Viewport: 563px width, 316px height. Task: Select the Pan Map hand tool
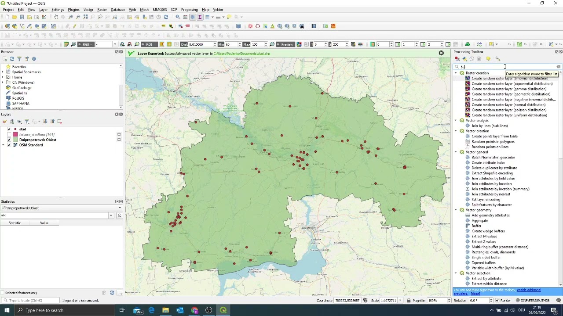[55, 17]
